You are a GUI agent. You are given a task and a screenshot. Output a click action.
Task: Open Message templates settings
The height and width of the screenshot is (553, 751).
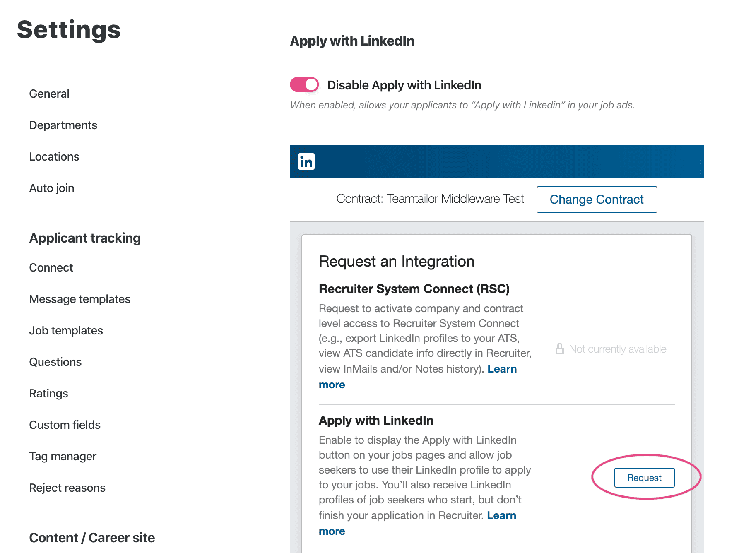pos(80,299)
